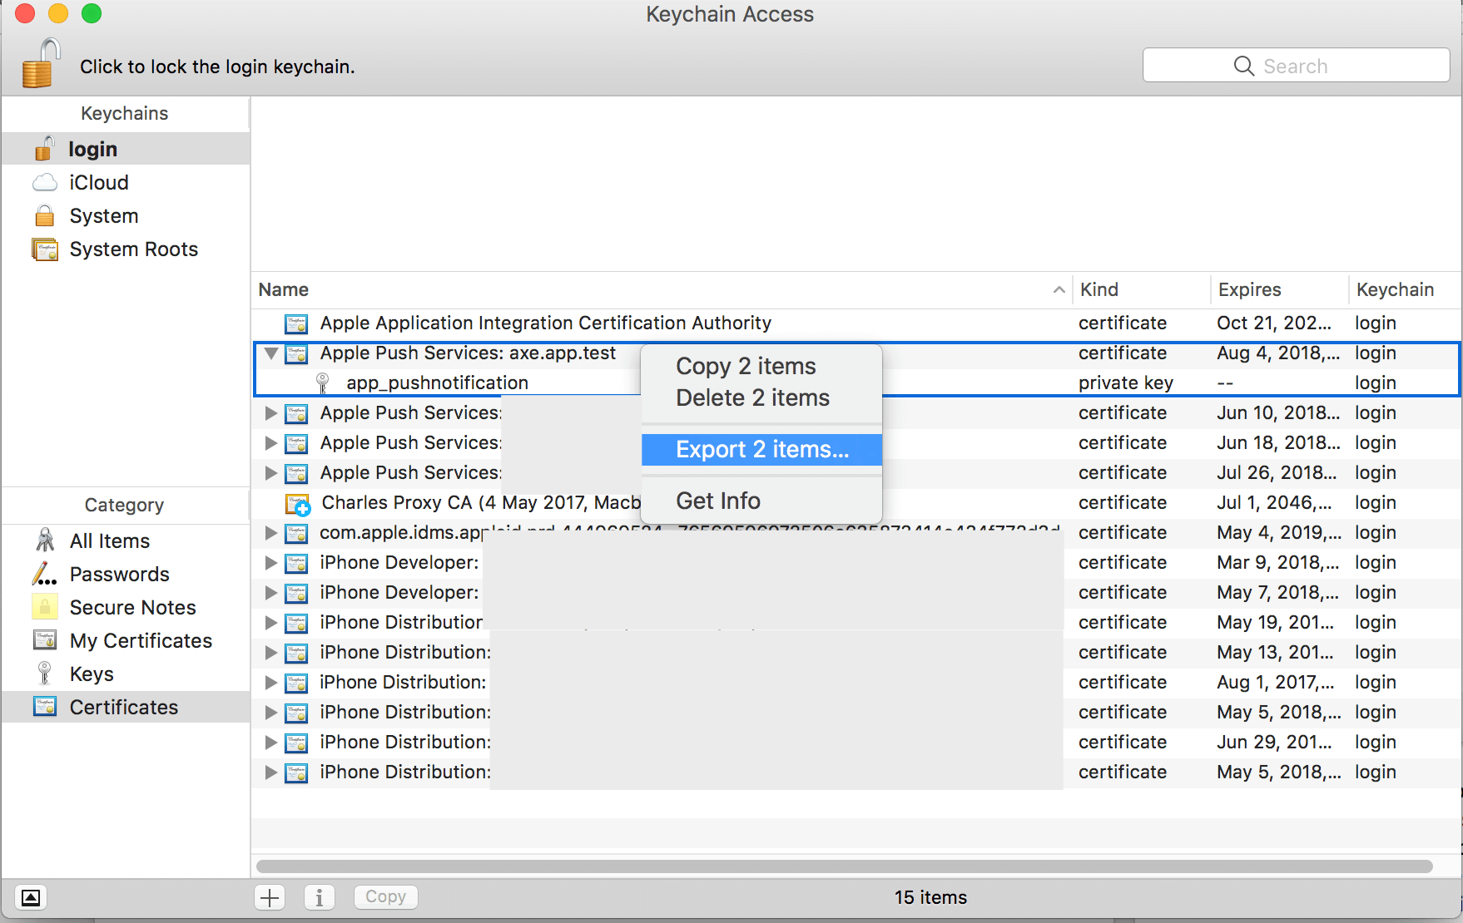Click the "Oct 21, 202..." expiry cell
The width and height of the screenshot is (1463, 923).
[1274, 323]
